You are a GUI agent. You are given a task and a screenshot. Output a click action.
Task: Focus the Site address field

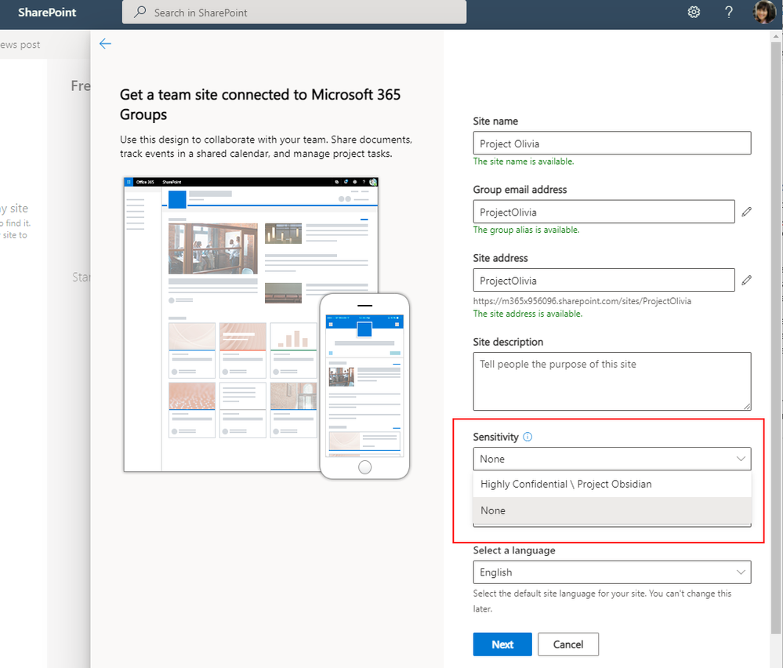click(604, 280)
